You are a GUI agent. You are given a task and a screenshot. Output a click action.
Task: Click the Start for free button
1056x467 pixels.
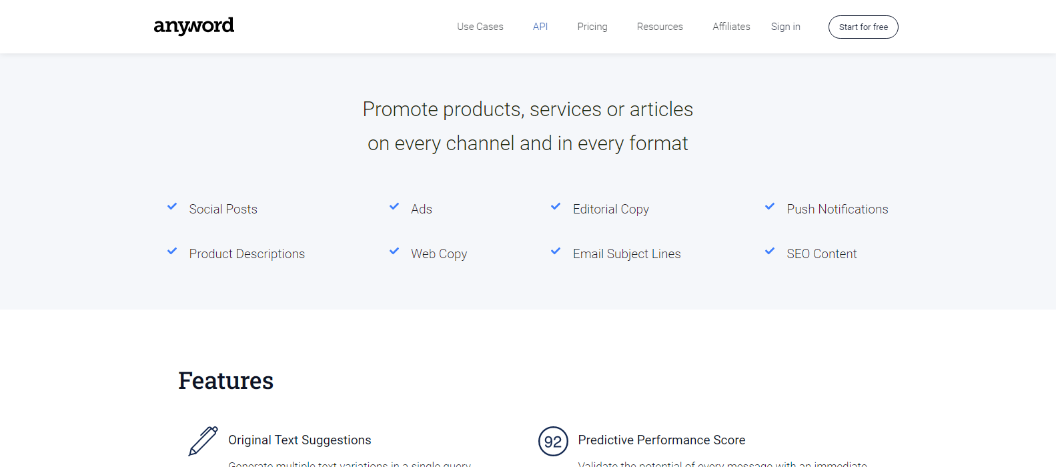point(863,27)
